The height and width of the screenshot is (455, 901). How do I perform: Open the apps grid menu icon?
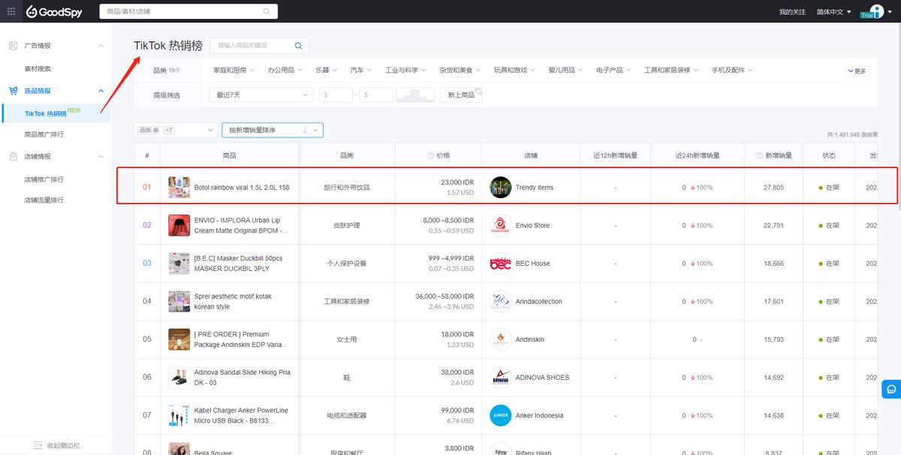coord(11,11)
